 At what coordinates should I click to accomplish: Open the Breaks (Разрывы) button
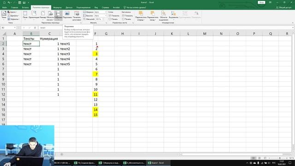point(58,16)
